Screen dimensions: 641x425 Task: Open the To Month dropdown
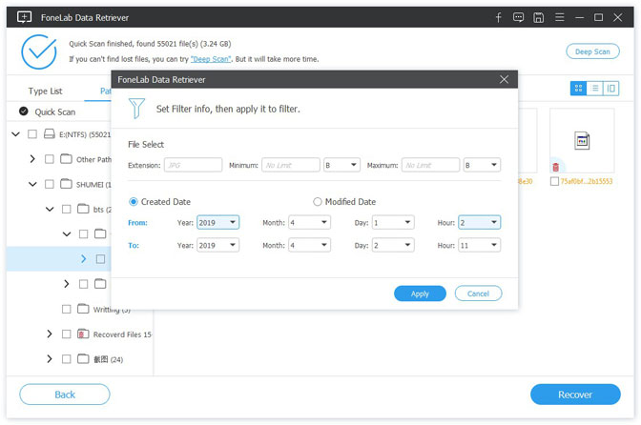[309, 245]
